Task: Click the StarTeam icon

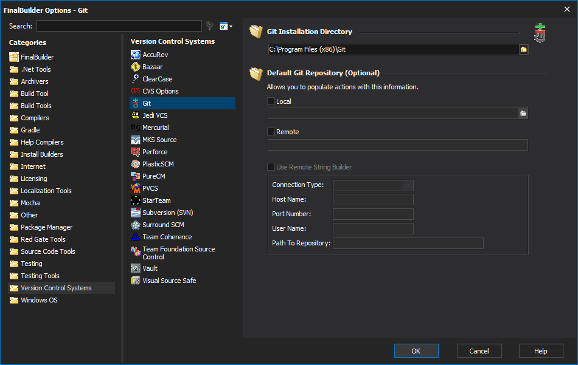Action: pos(136,200)
